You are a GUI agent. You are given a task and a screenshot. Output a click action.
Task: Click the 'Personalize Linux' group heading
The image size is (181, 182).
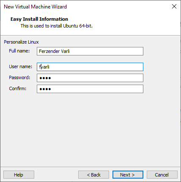pyautogui.click(x=21, y=42)
